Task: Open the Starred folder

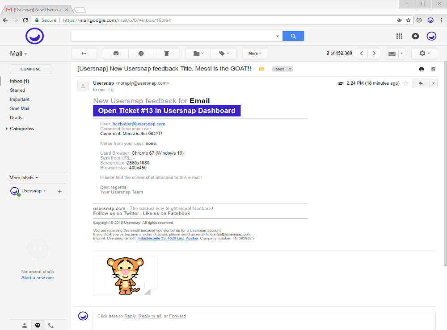Action: click(x=17, y=90)
